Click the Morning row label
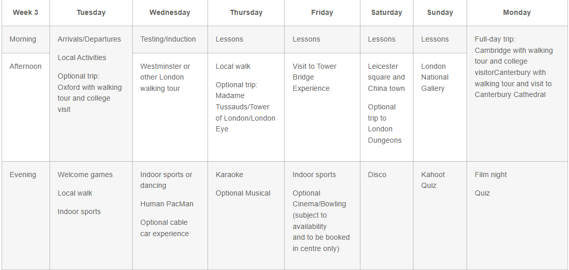Viewport: 569px width, 270px height. [x=23, y=39]
